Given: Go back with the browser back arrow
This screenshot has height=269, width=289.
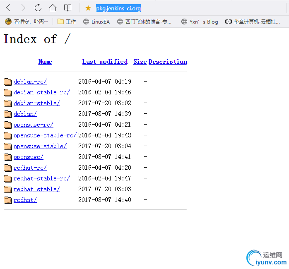Looking at the screenshot, I should tap(8, 8).
